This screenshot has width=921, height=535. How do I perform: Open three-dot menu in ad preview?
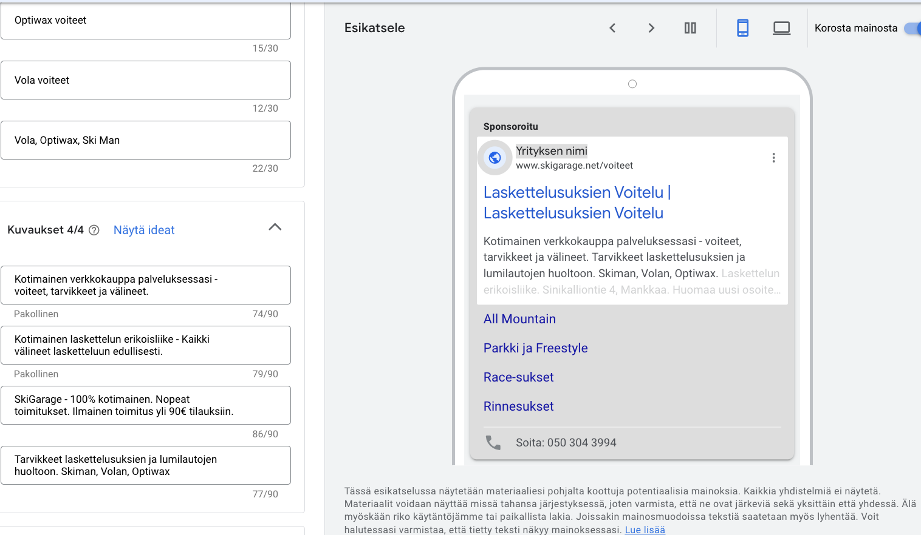click(773, 158)
